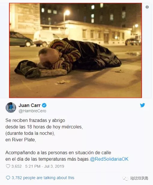The image size is (153, 185).
Task: Open Juan Carr's profile avatar
Action: [x=11, y=108]
